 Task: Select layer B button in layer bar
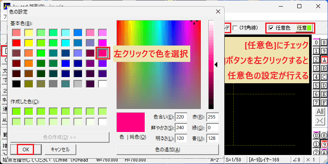(324, 68)
